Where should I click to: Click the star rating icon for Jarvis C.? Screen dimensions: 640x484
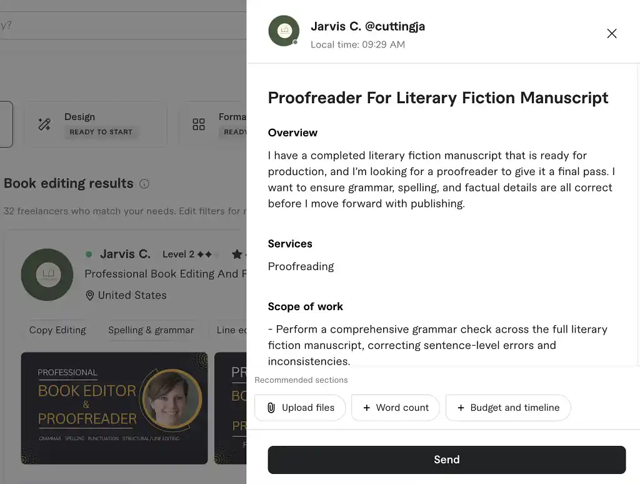(x=237, y=255)
